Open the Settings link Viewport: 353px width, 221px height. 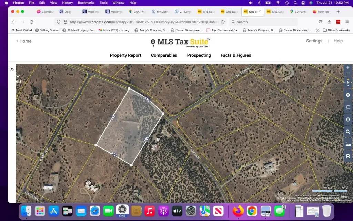click(314, 41)
